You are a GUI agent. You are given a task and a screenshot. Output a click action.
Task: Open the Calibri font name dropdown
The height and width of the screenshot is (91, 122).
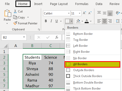(69, 13)
